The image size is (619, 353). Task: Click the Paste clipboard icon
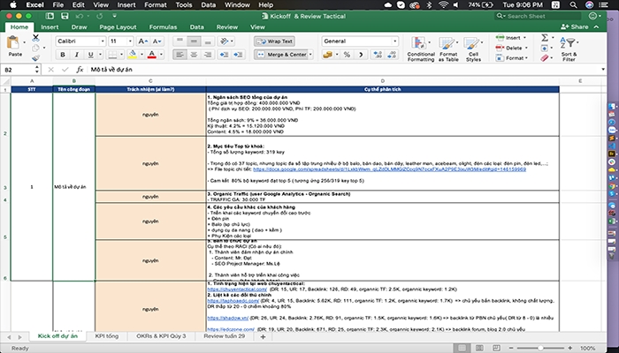(x=13, y=43)
